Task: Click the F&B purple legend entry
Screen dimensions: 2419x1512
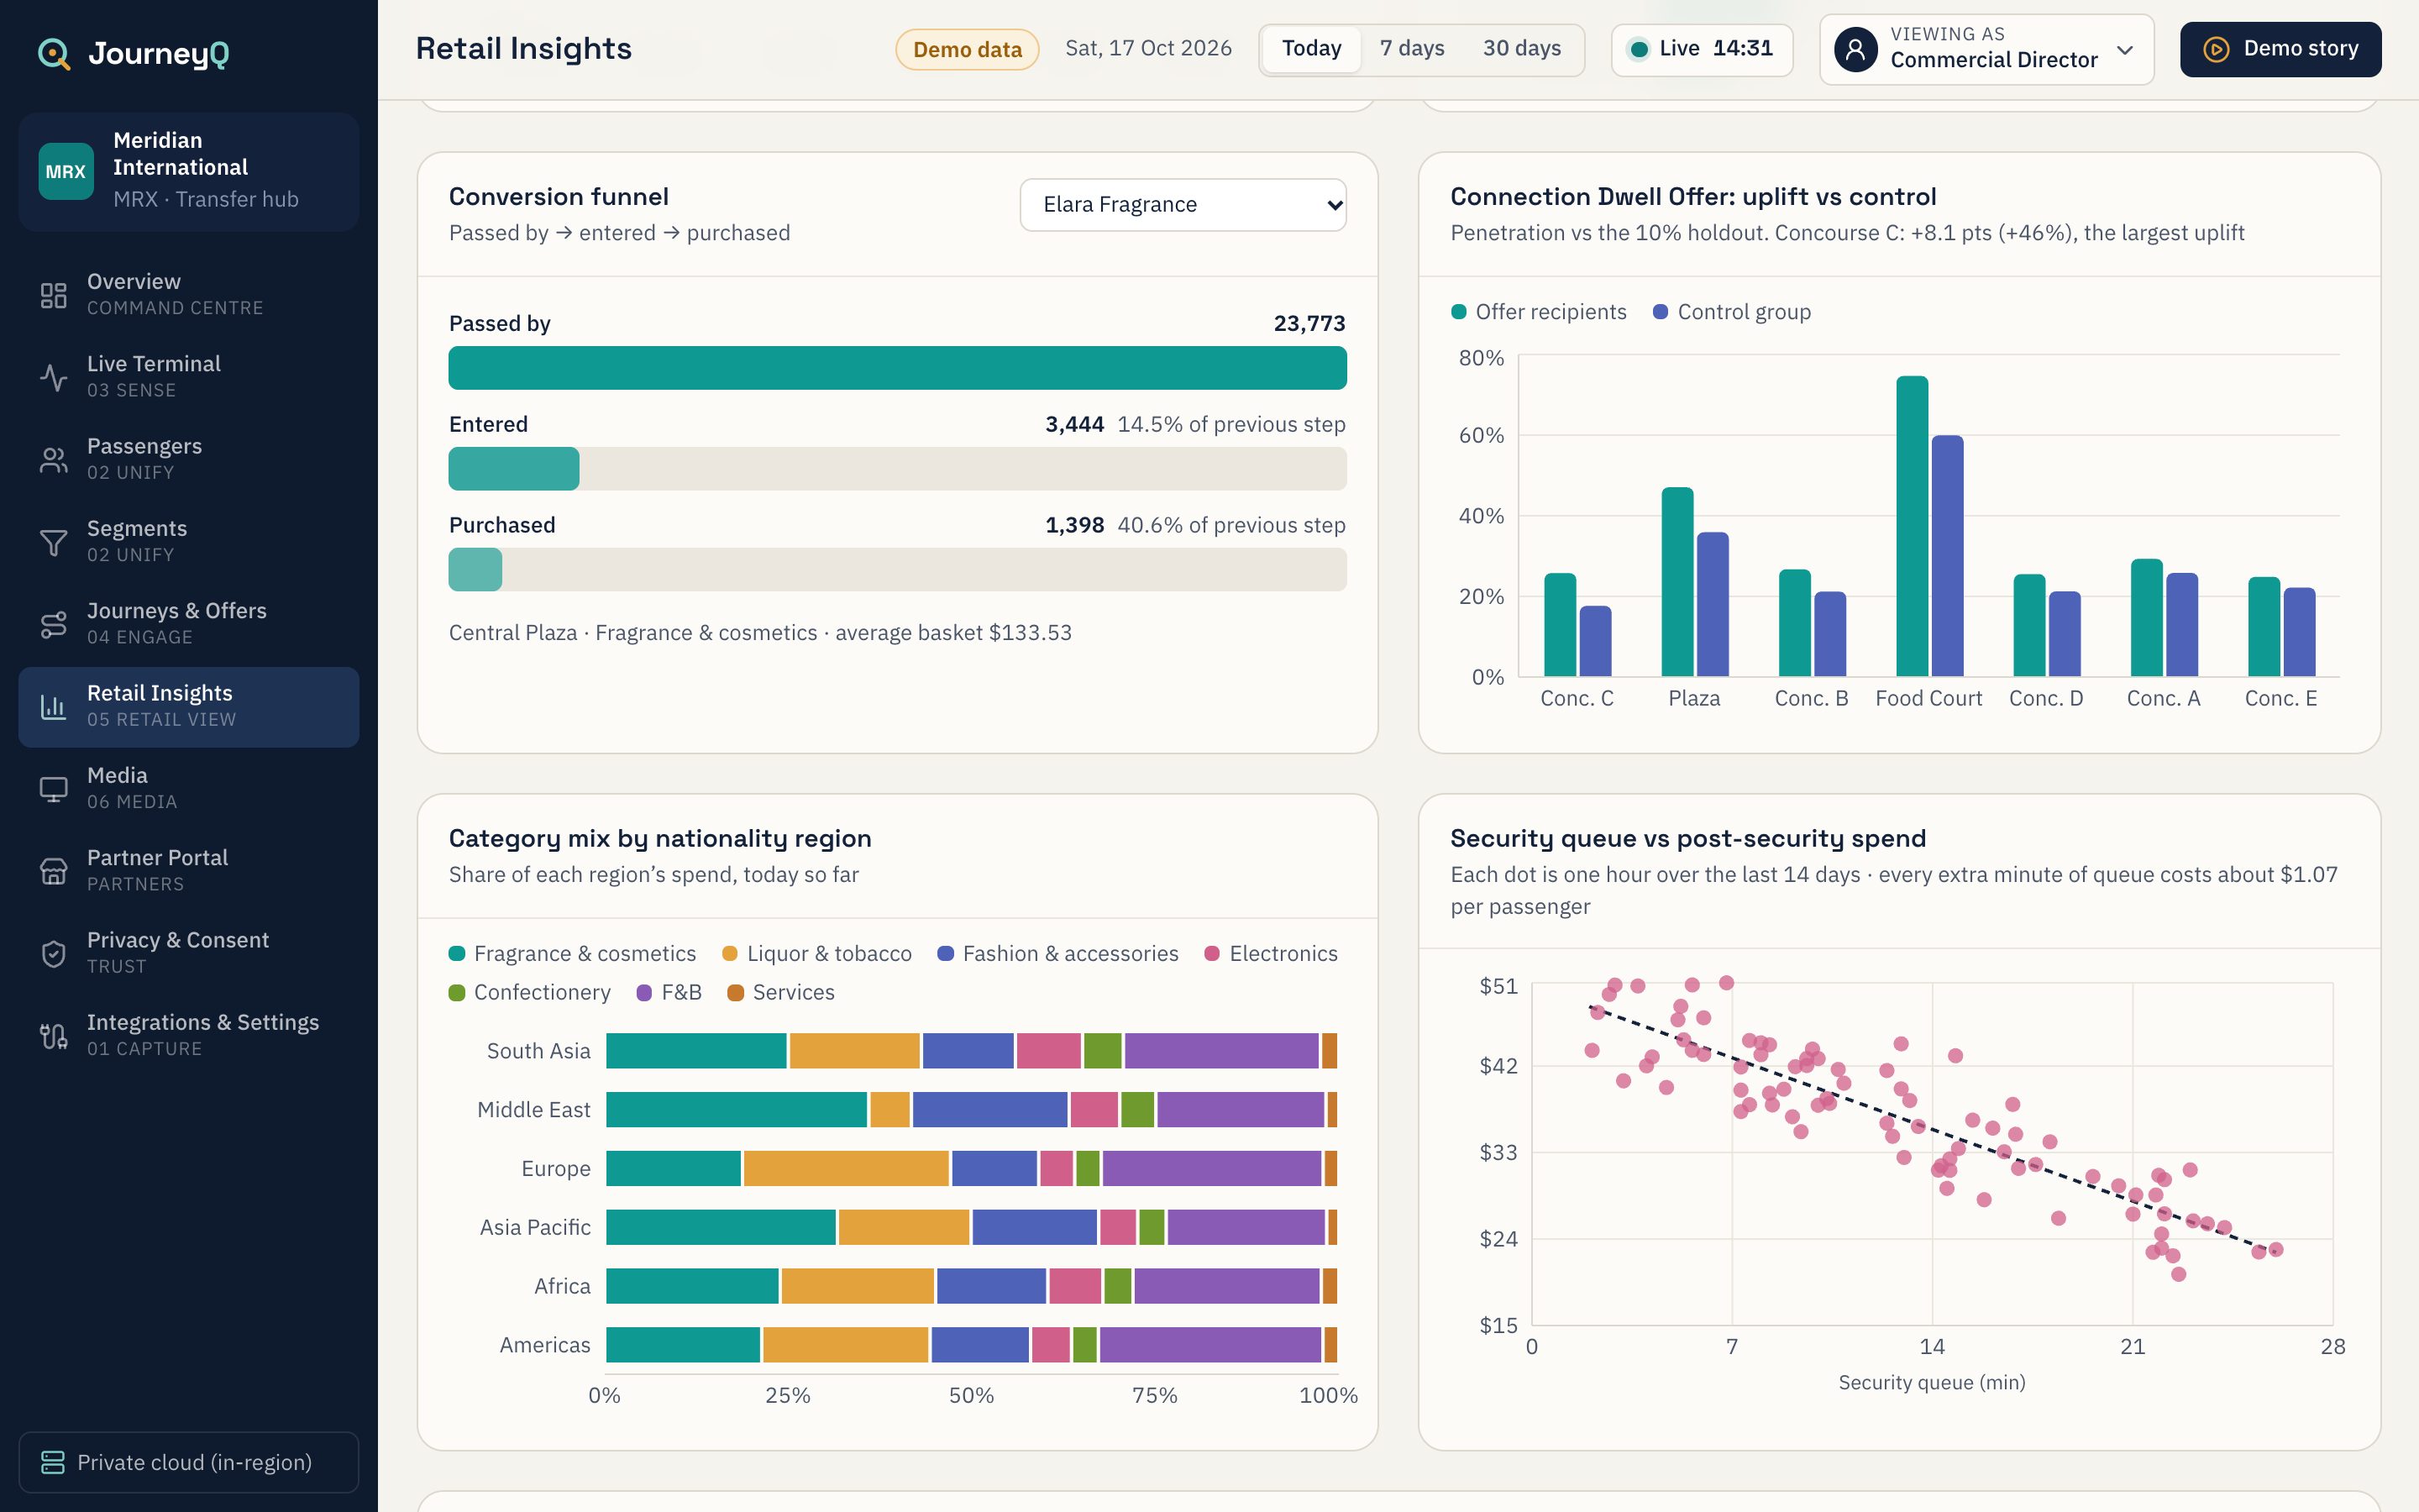Action: pyautogui.click(x=669, y=993)
